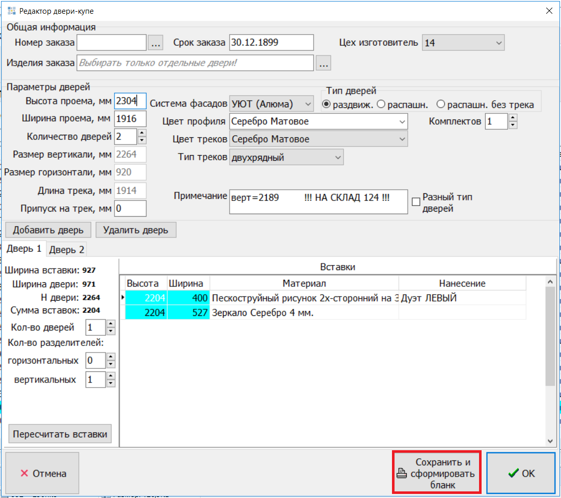The width and height of the screenshot is (561, 498).
Task: Confirm with the OK checkmark button
Action: 521,474
